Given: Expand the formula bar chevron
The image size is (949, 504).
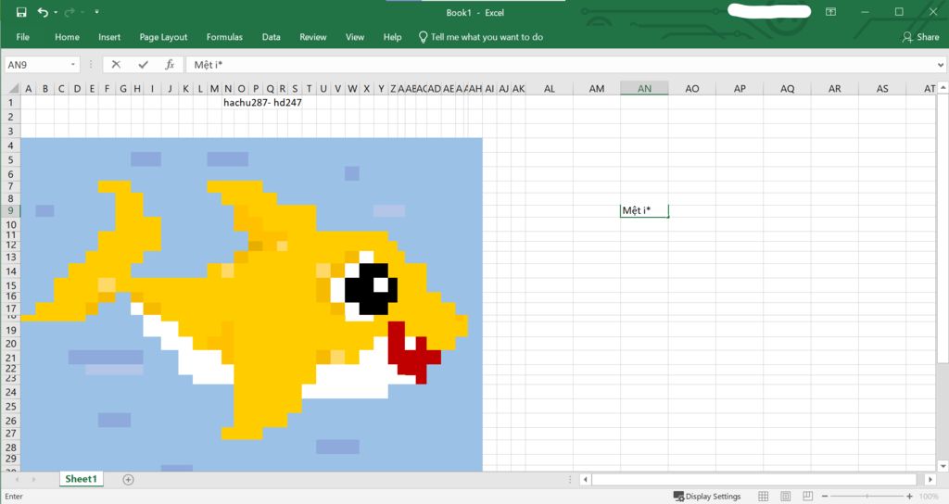Looking at the screenshot, I should pos(941,65).
